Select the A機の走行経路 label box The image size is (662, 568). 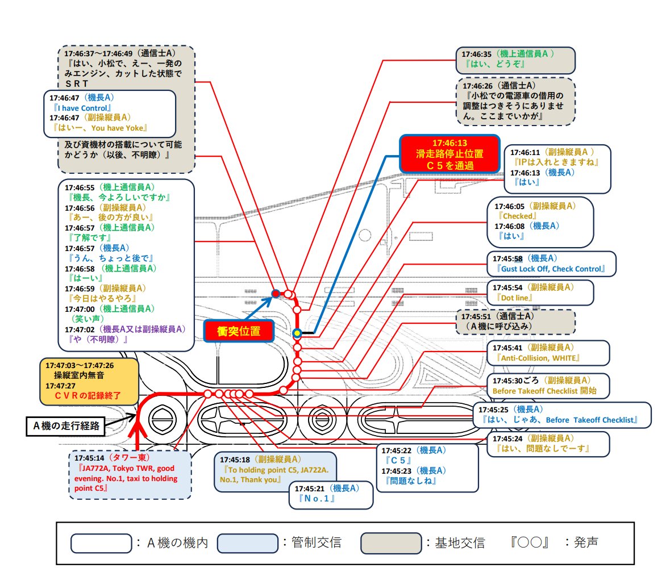click(x=66, y=426)
